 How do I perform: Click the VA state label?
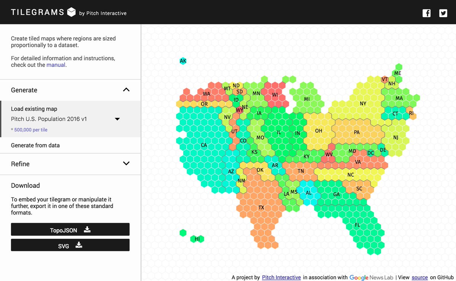358,162
